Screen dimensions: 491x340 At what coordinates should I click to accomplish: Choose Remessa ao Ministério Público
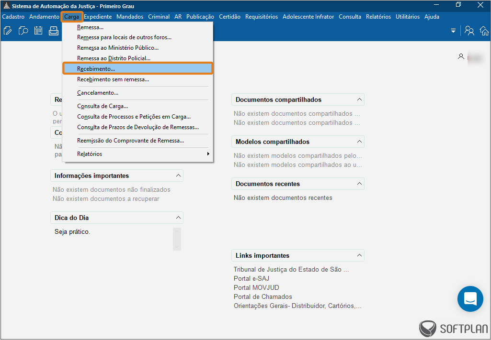coord(138,48)
